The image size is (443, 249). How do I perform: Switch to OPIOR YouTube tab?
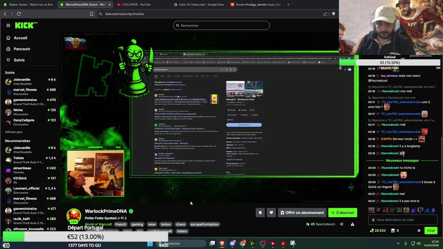point(137,4)
